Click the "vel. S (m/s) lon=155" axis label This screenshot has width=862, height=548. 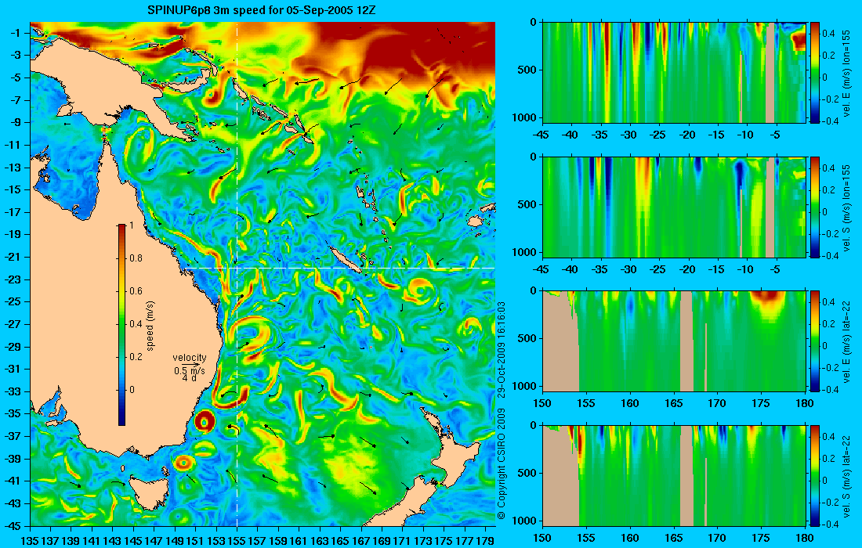(x=846, y=207)
